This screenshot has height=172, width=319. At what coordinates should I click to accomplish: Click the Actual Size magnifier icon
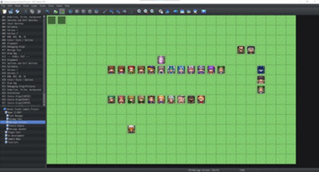[152, 11]
